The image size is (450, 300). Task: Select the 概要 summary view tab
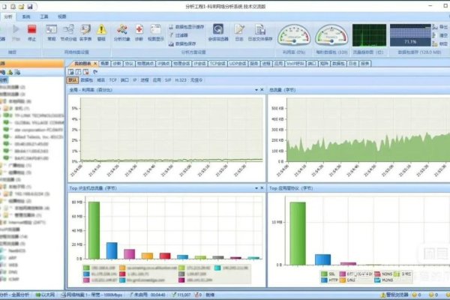104,64
